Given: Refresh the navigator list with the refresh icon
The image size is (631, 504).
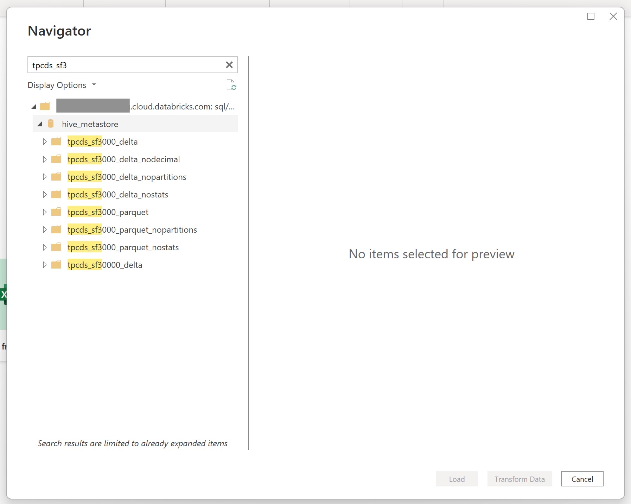Looking at the screenshot, I should coord(231,84).
